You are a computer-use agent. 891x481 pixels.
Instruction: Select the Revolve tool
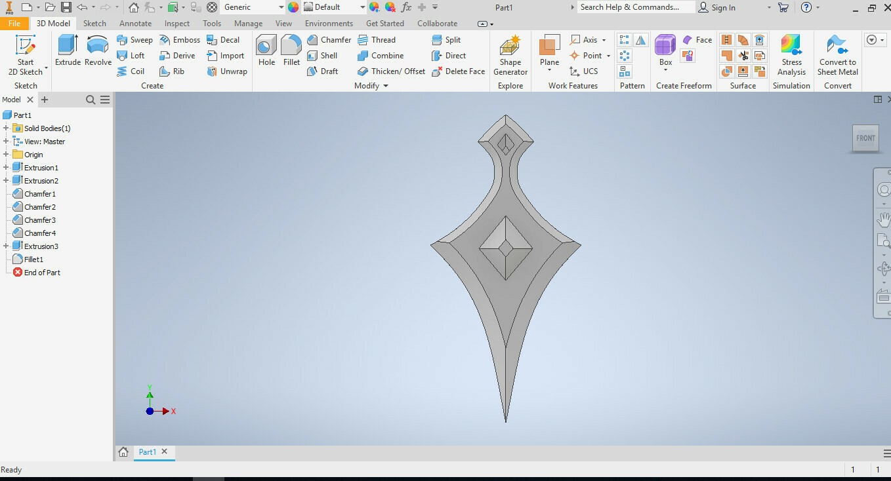98,50
